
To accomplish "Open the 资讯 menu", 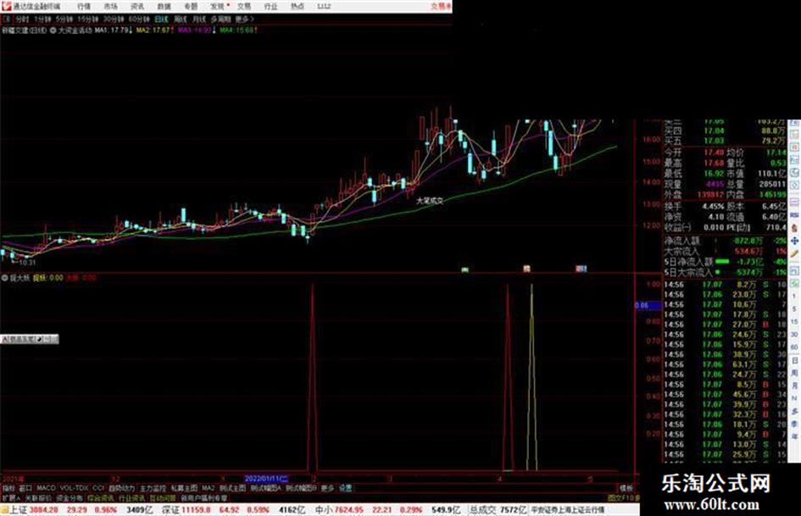I will [x=137, y=7].
